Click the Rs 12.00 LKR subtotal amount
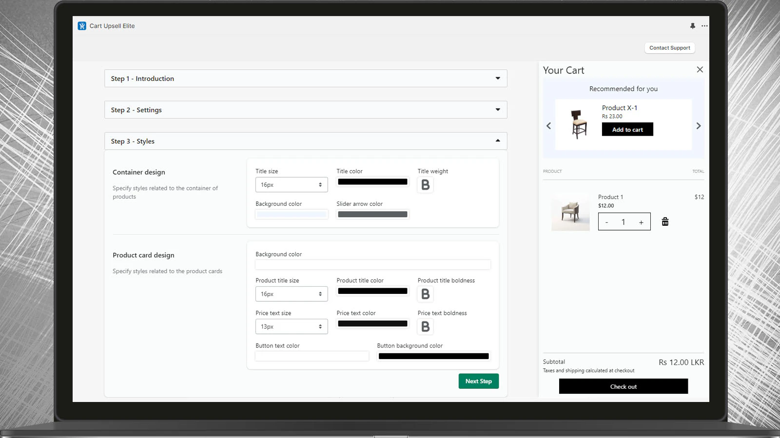 (681, 363)
